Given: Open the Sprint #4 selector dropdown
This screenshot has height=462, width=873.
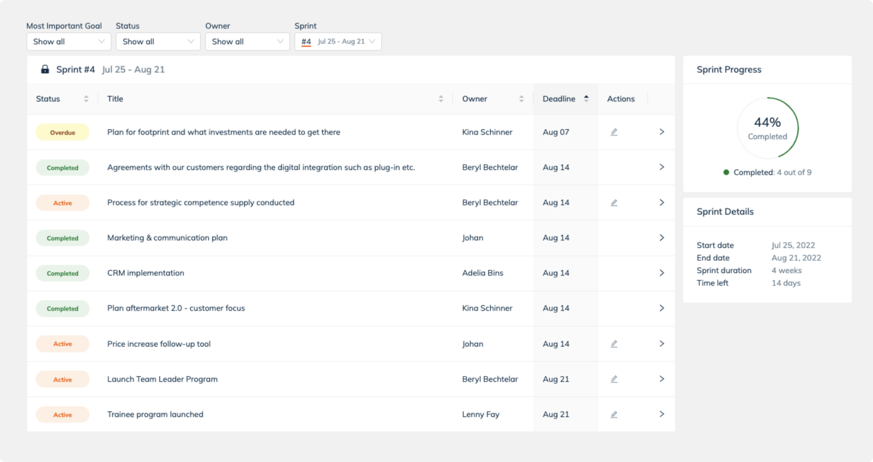Looking at the screenshot, I should point(338,41).
